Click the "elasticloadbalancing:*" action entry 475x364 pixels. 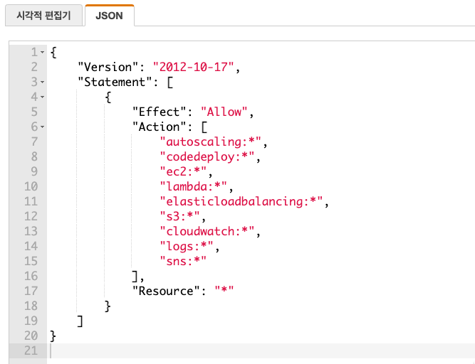tap(241, 201)
